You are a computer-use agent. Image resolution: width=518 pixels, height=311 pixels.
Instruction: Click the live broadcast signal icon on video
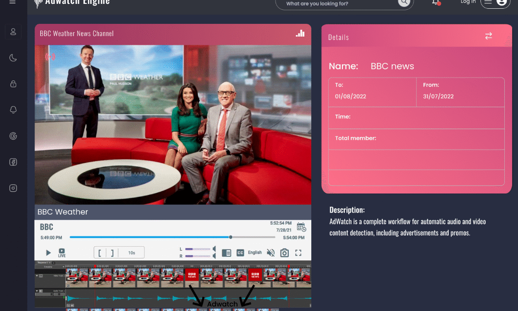pyautogui.click(x=50, y=57)
